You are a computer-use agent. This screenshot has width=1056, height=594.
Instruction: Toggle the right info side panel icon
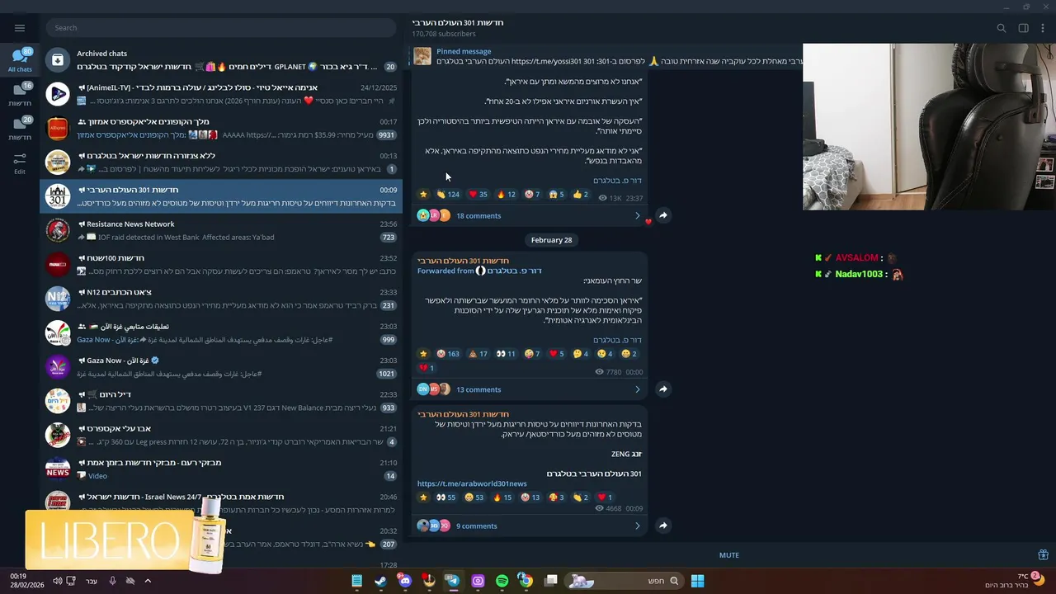[x=1023, y=28]
